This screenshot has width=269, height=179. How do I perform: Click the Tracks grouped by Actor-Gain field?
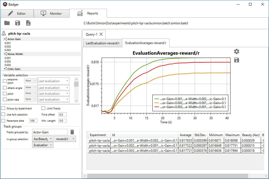tap(50, 132)
